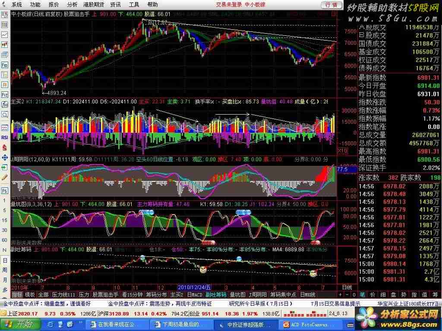
Task: Switch to the 量坑图 indicator tab
Action: (238, 295)
